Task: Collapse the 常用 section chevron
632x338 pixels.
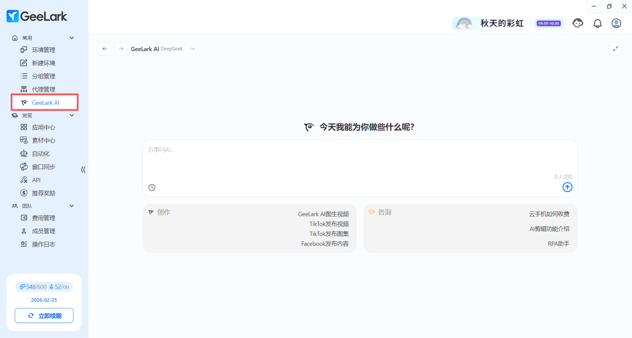Action: [x=72, y=38]
